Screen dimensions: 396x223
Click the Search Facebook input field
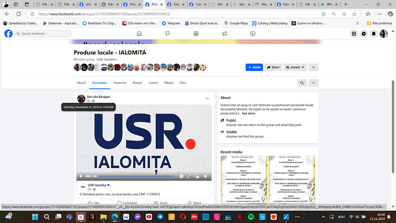[44, 34]
